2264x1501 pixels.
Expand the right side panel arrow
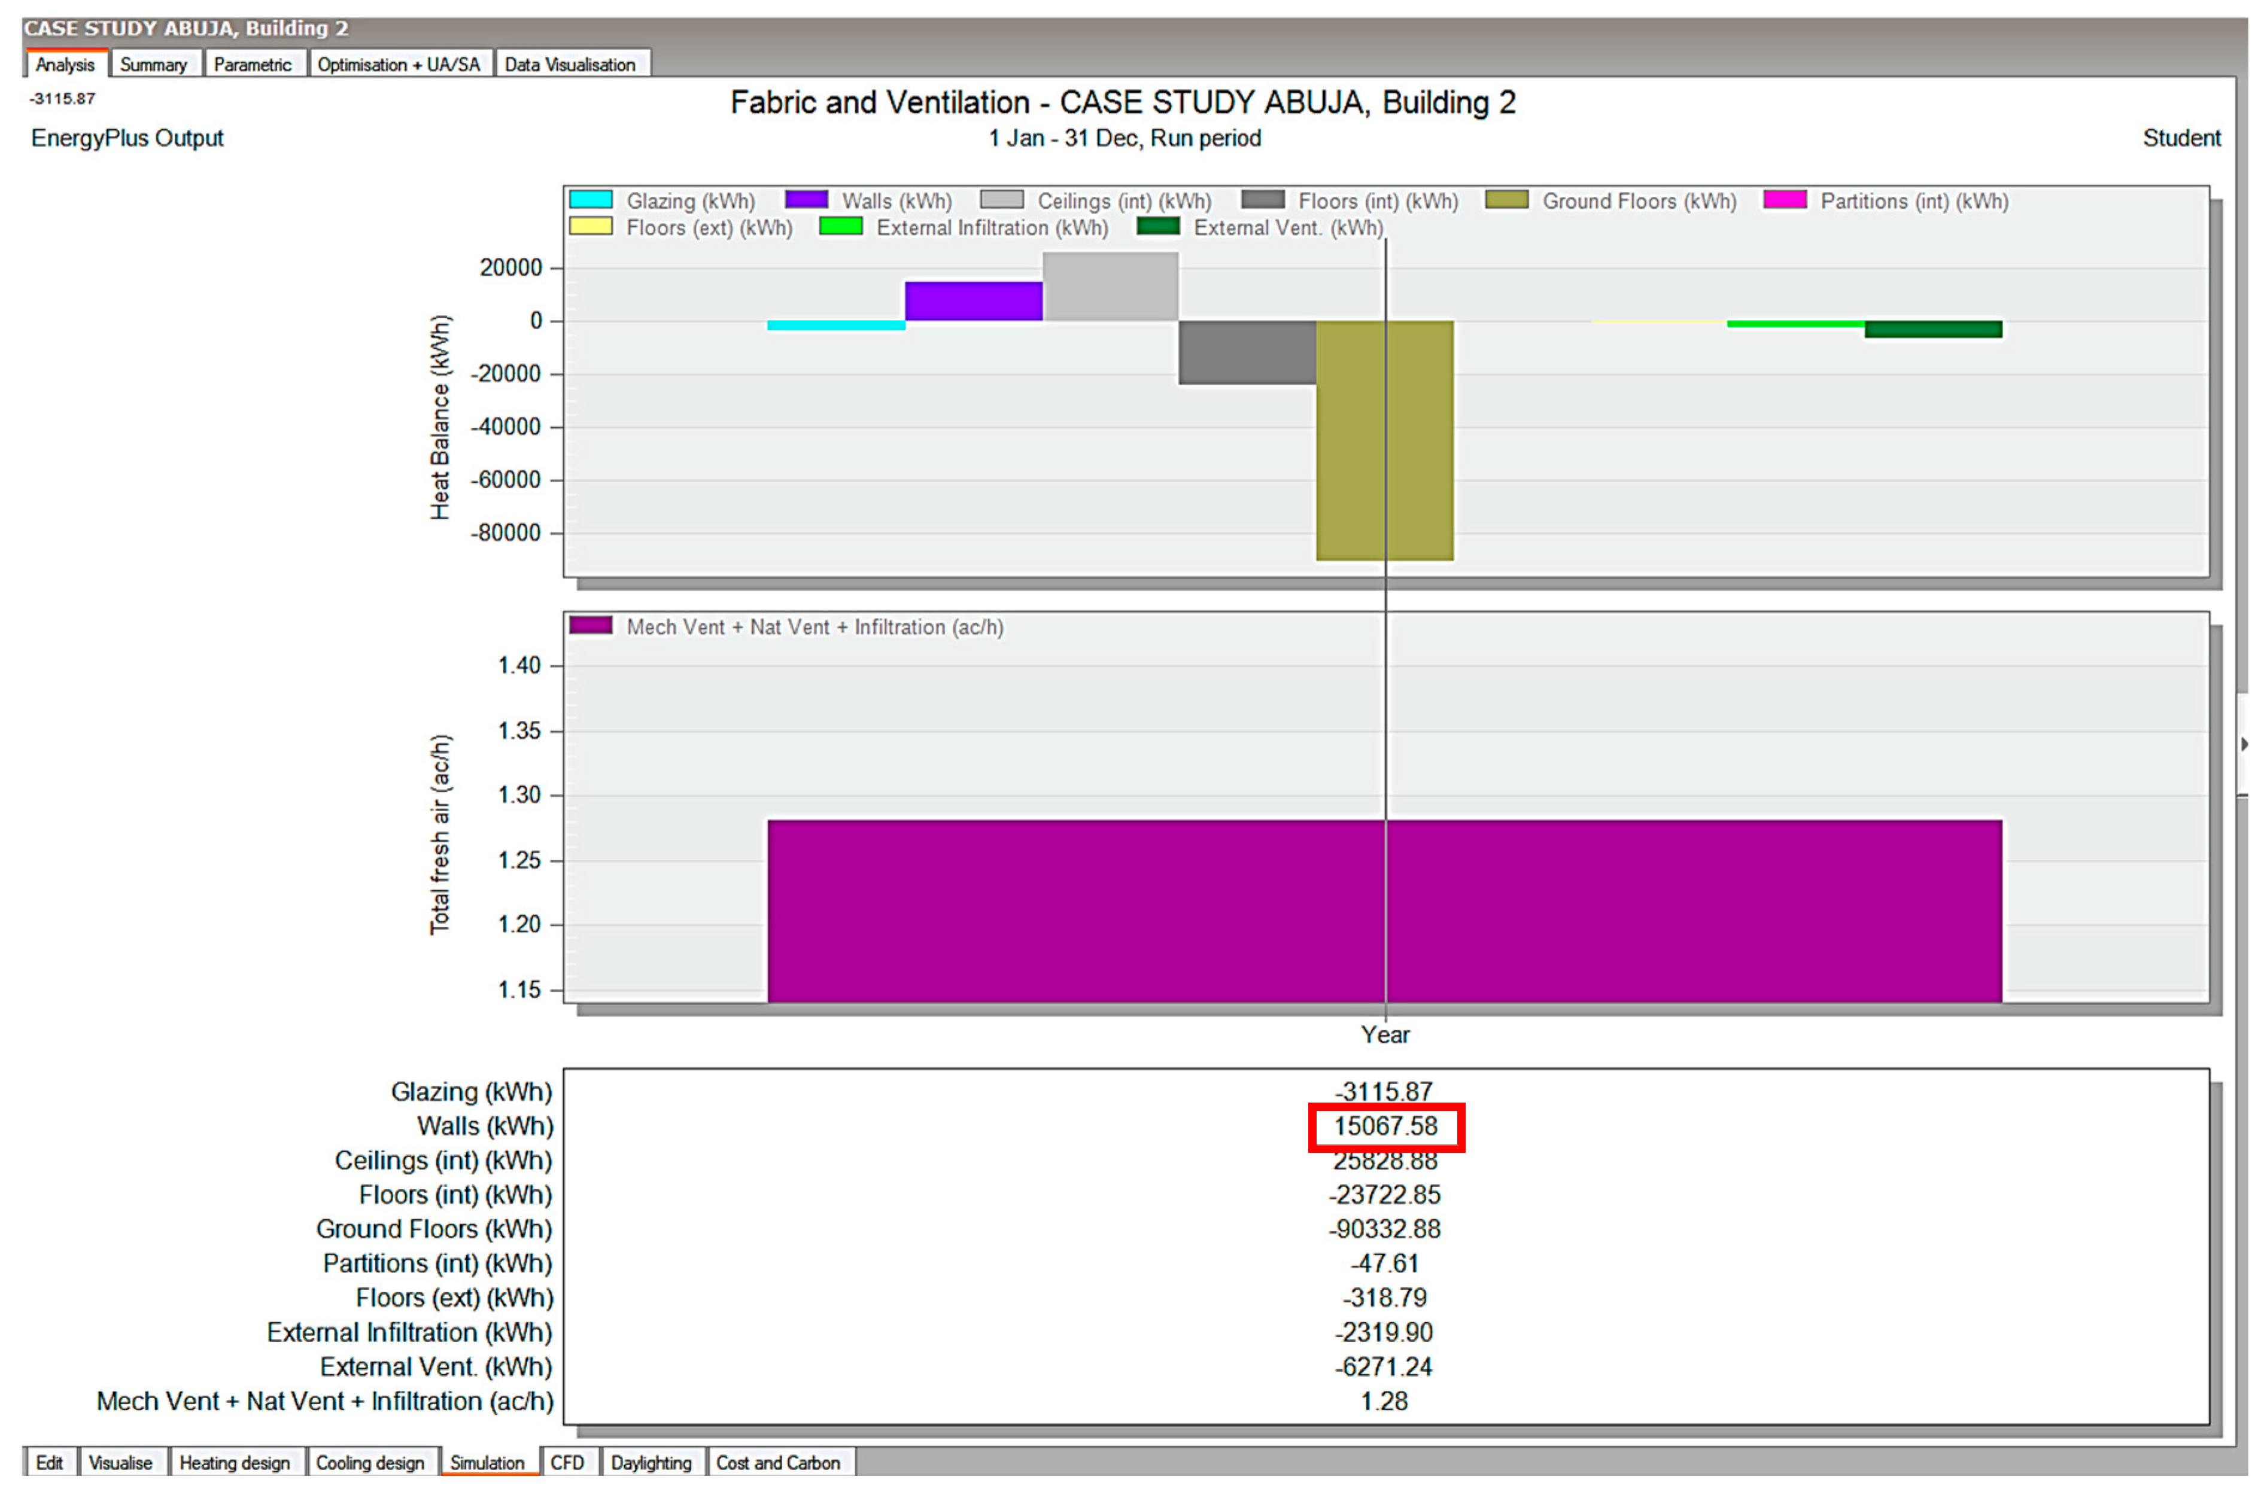(2244, 744)
